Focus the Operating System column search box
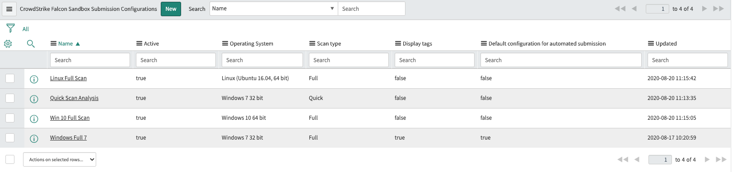Image resolution: width=732 pixels, height=172 pixels. [262, 60]
